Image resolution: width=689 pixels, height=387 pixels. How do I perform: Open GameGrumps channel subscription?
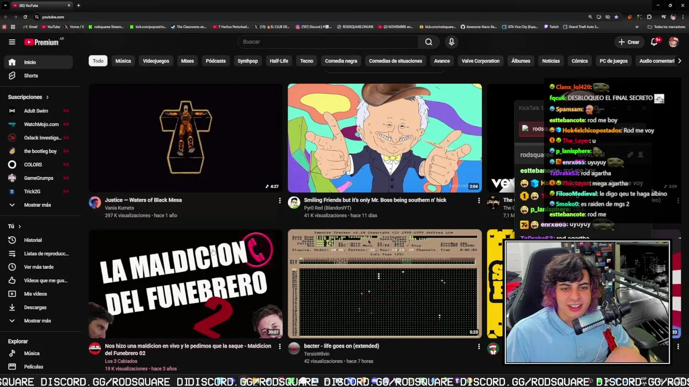point(38,178)
